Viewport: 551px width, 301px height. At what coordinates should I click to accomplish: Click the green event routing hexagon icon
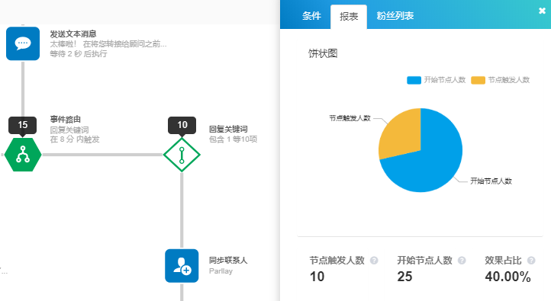23,155
